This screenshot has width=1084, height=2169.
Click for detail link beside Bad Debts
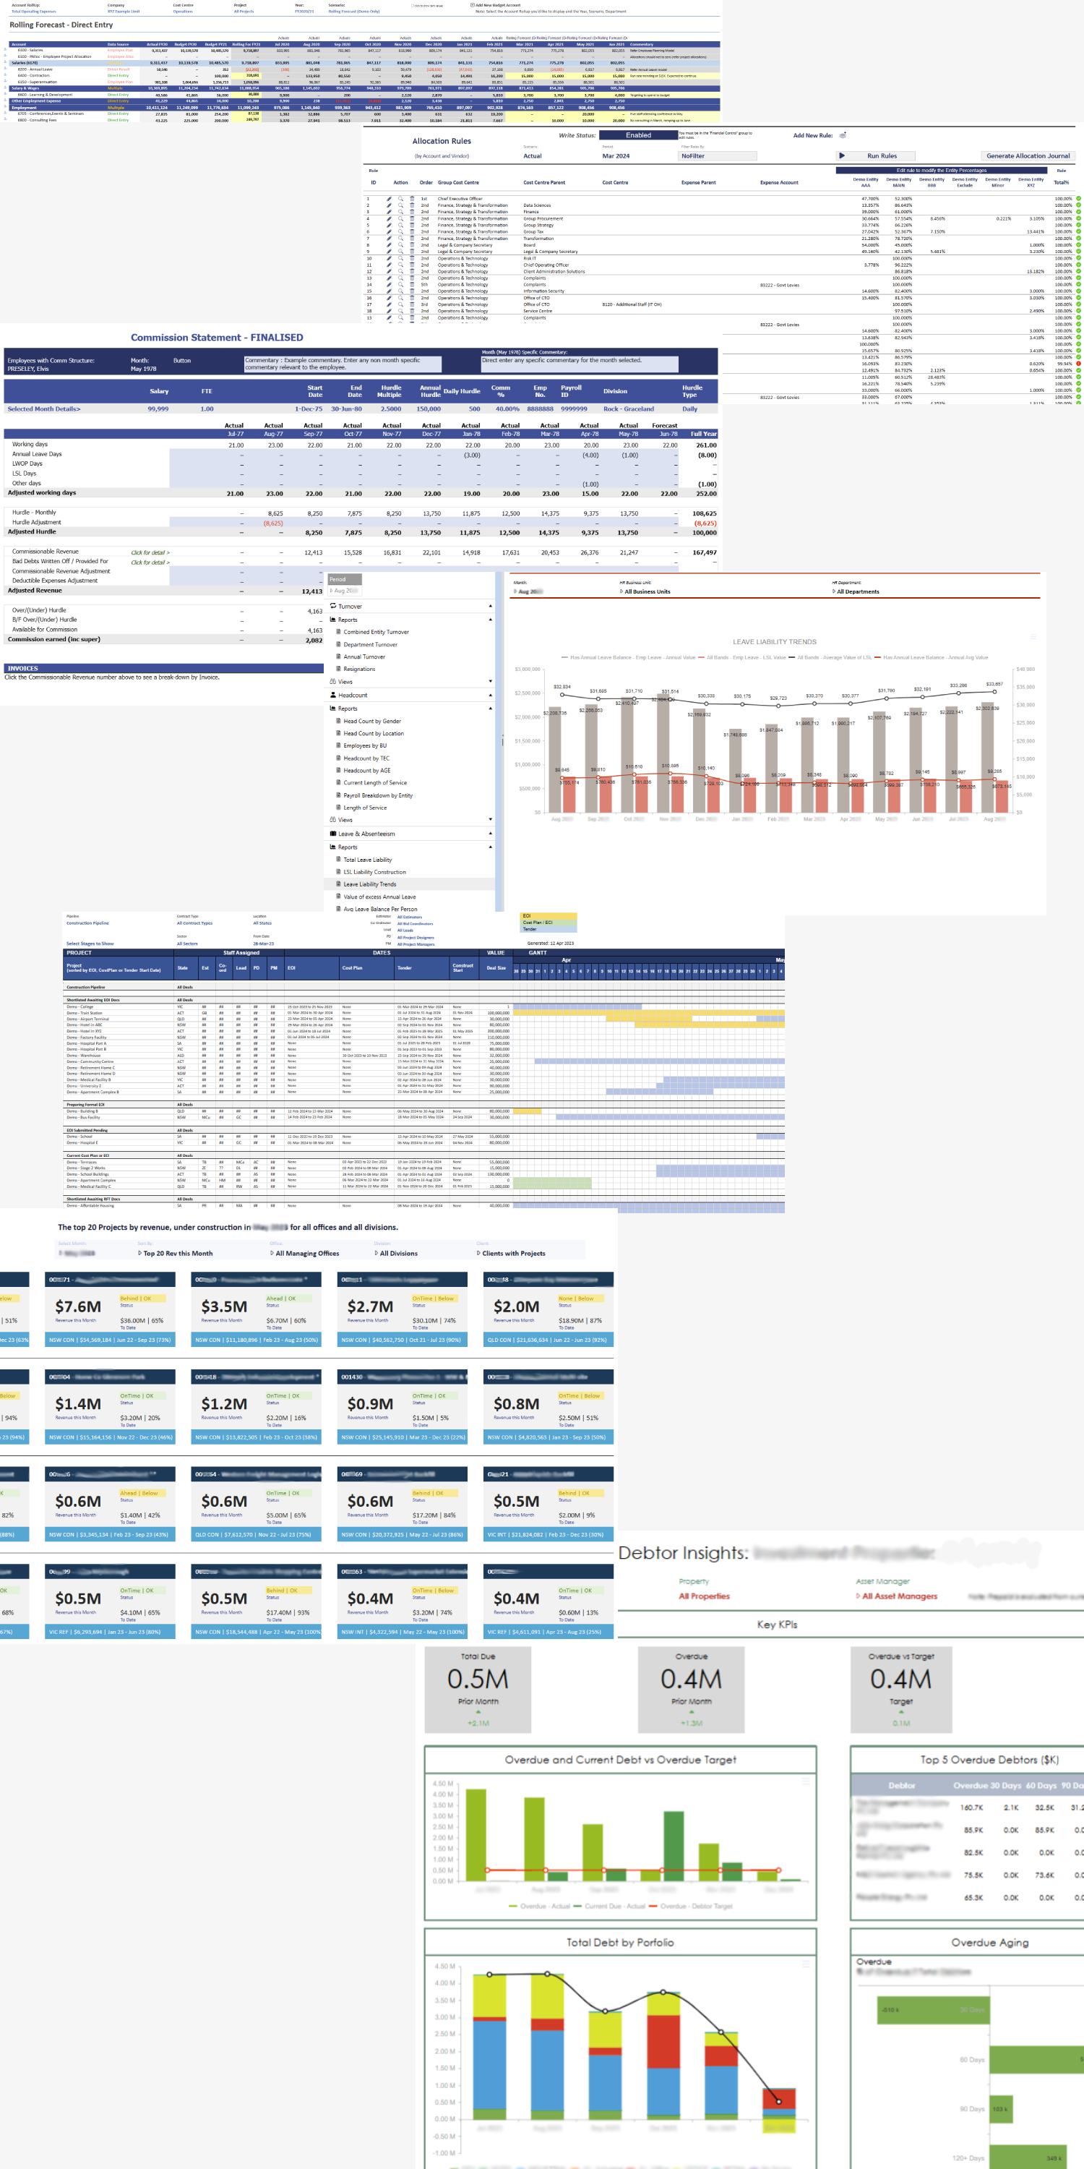tap(150, 562)
